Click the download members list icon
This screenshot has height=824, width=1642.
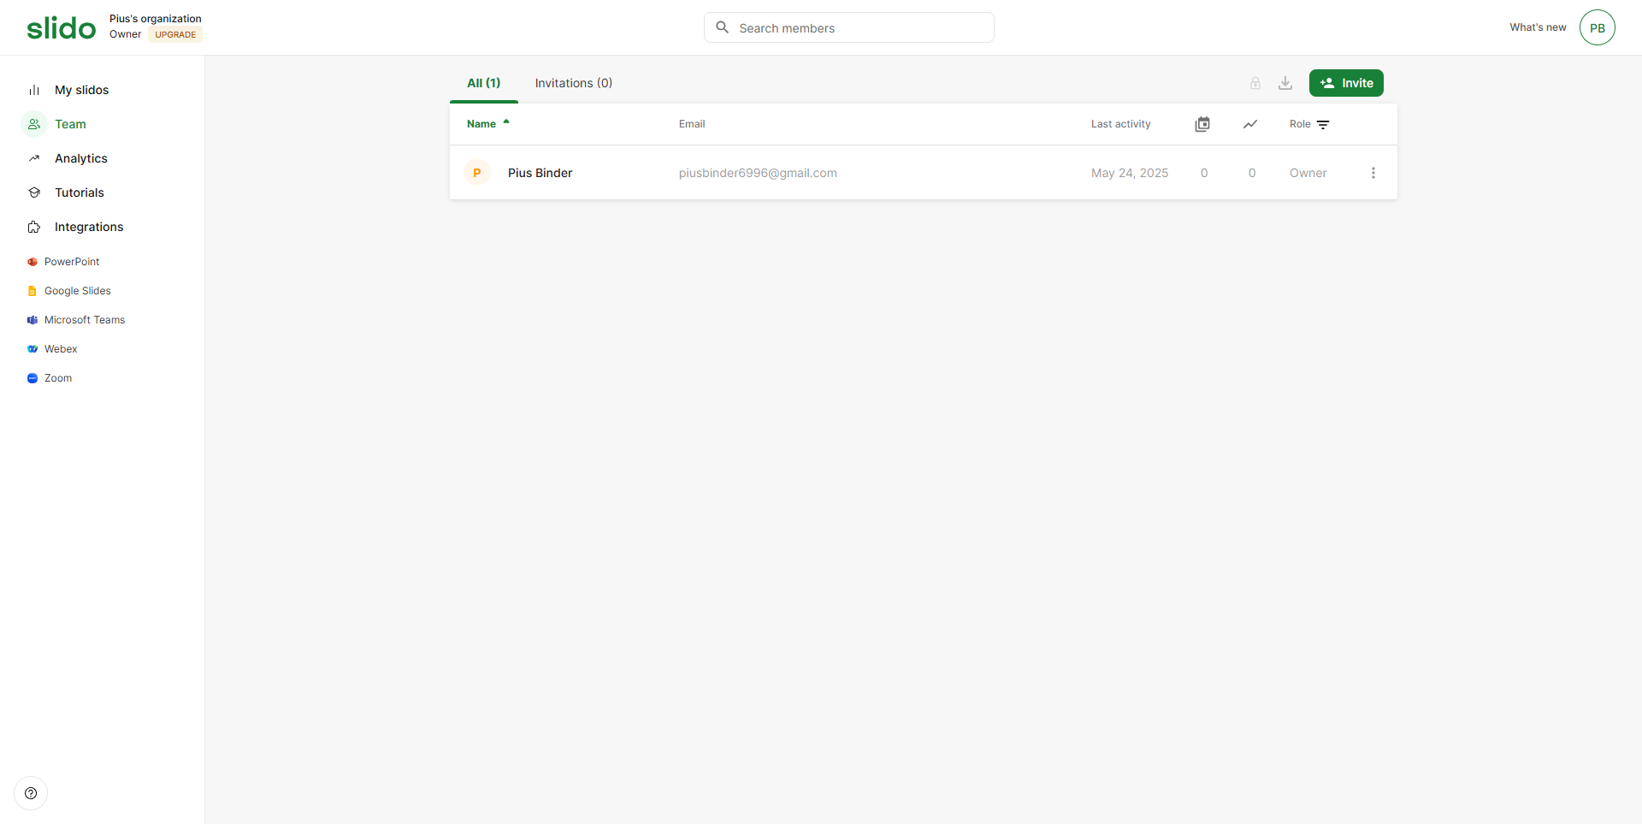pyautogui.click(x=1285, y=83)
